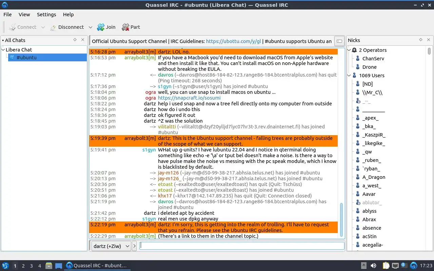Click the Quassel tray icon near clock

(x=414, y=266)
